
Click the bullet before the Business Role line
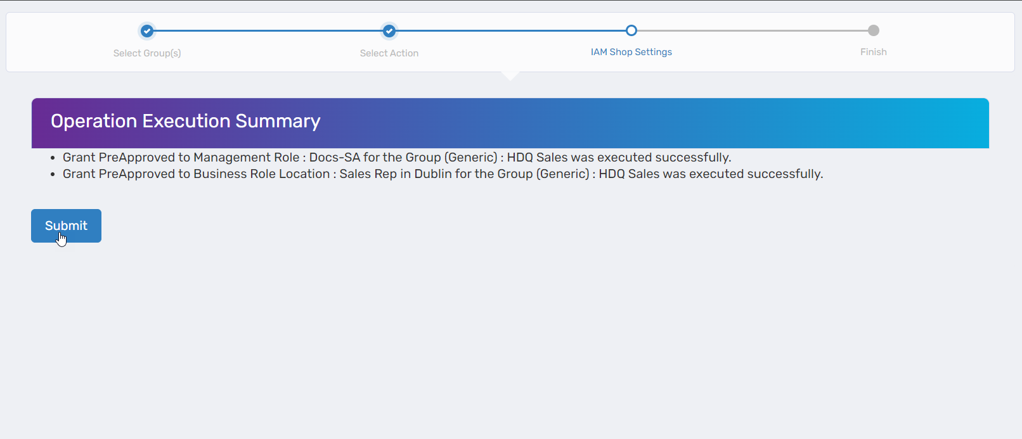click(x=53, y=175)
